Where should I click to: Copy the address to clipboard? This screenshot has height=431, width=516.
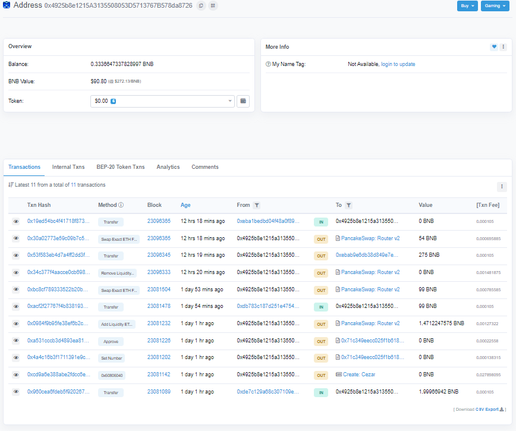(x=201, y=5)
